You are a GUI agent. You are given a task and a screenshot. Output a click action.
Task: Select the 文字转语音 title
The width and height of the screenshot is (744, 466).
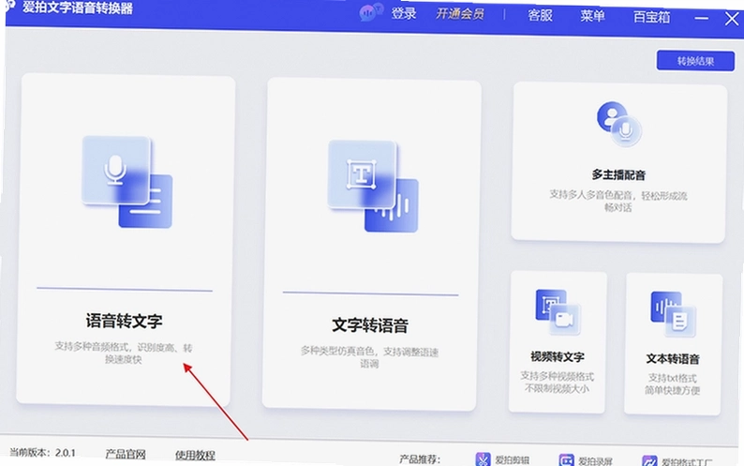[x=369, y=325]
